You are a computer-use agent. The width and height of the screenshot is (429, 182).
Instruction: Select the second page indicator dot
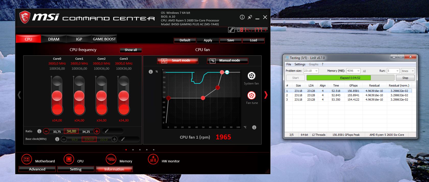pos(133,150)
